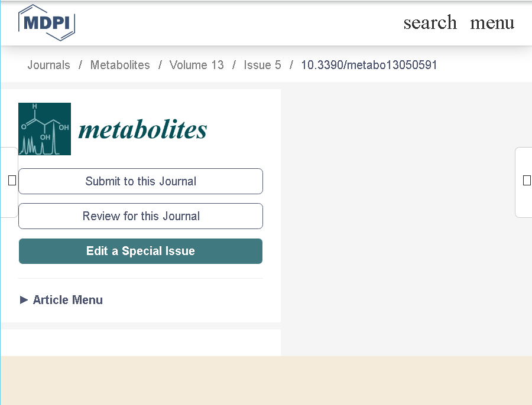Click the left collapsed side panel tab
The width and height of the screenshot is (532, 405).
click(x=9, y=182)
